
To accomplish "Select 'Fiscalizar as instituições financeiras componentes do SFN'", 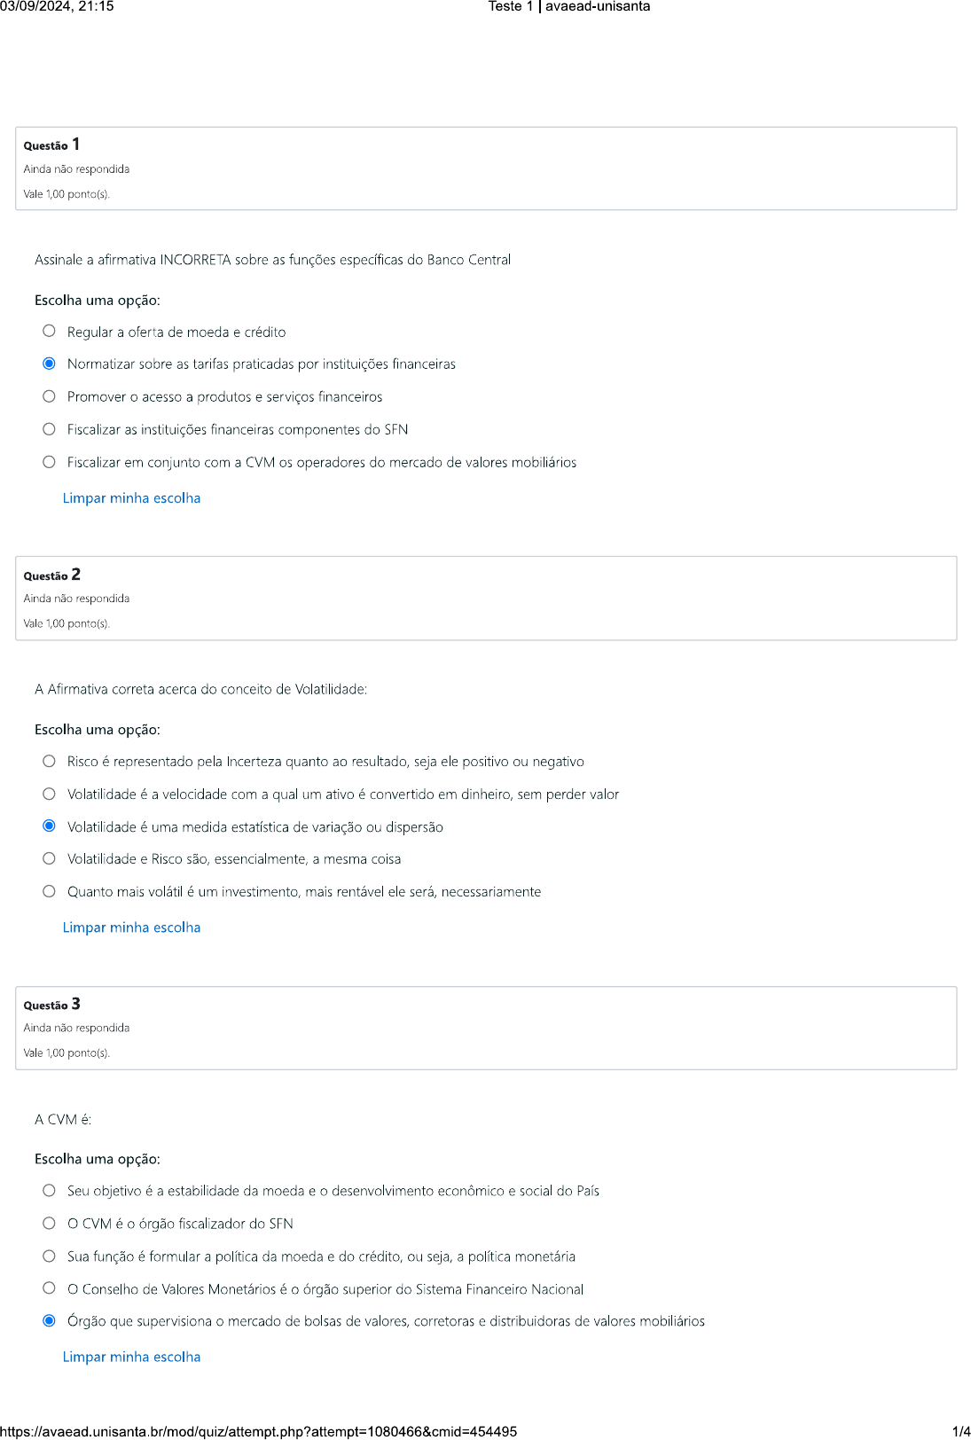I will tap(50, 429).
